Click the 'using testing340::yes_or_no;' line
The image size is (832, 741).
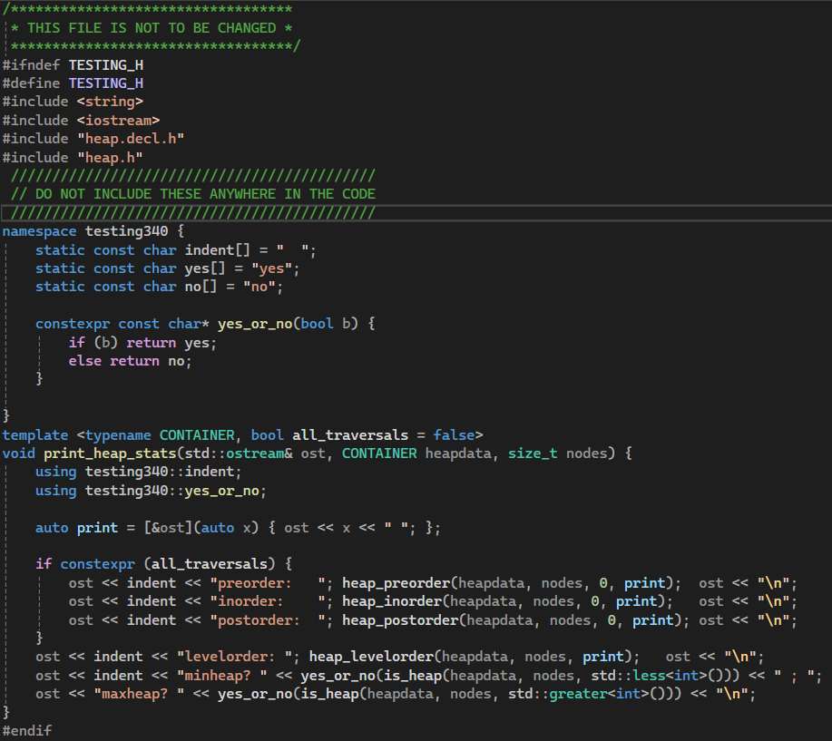151,491
